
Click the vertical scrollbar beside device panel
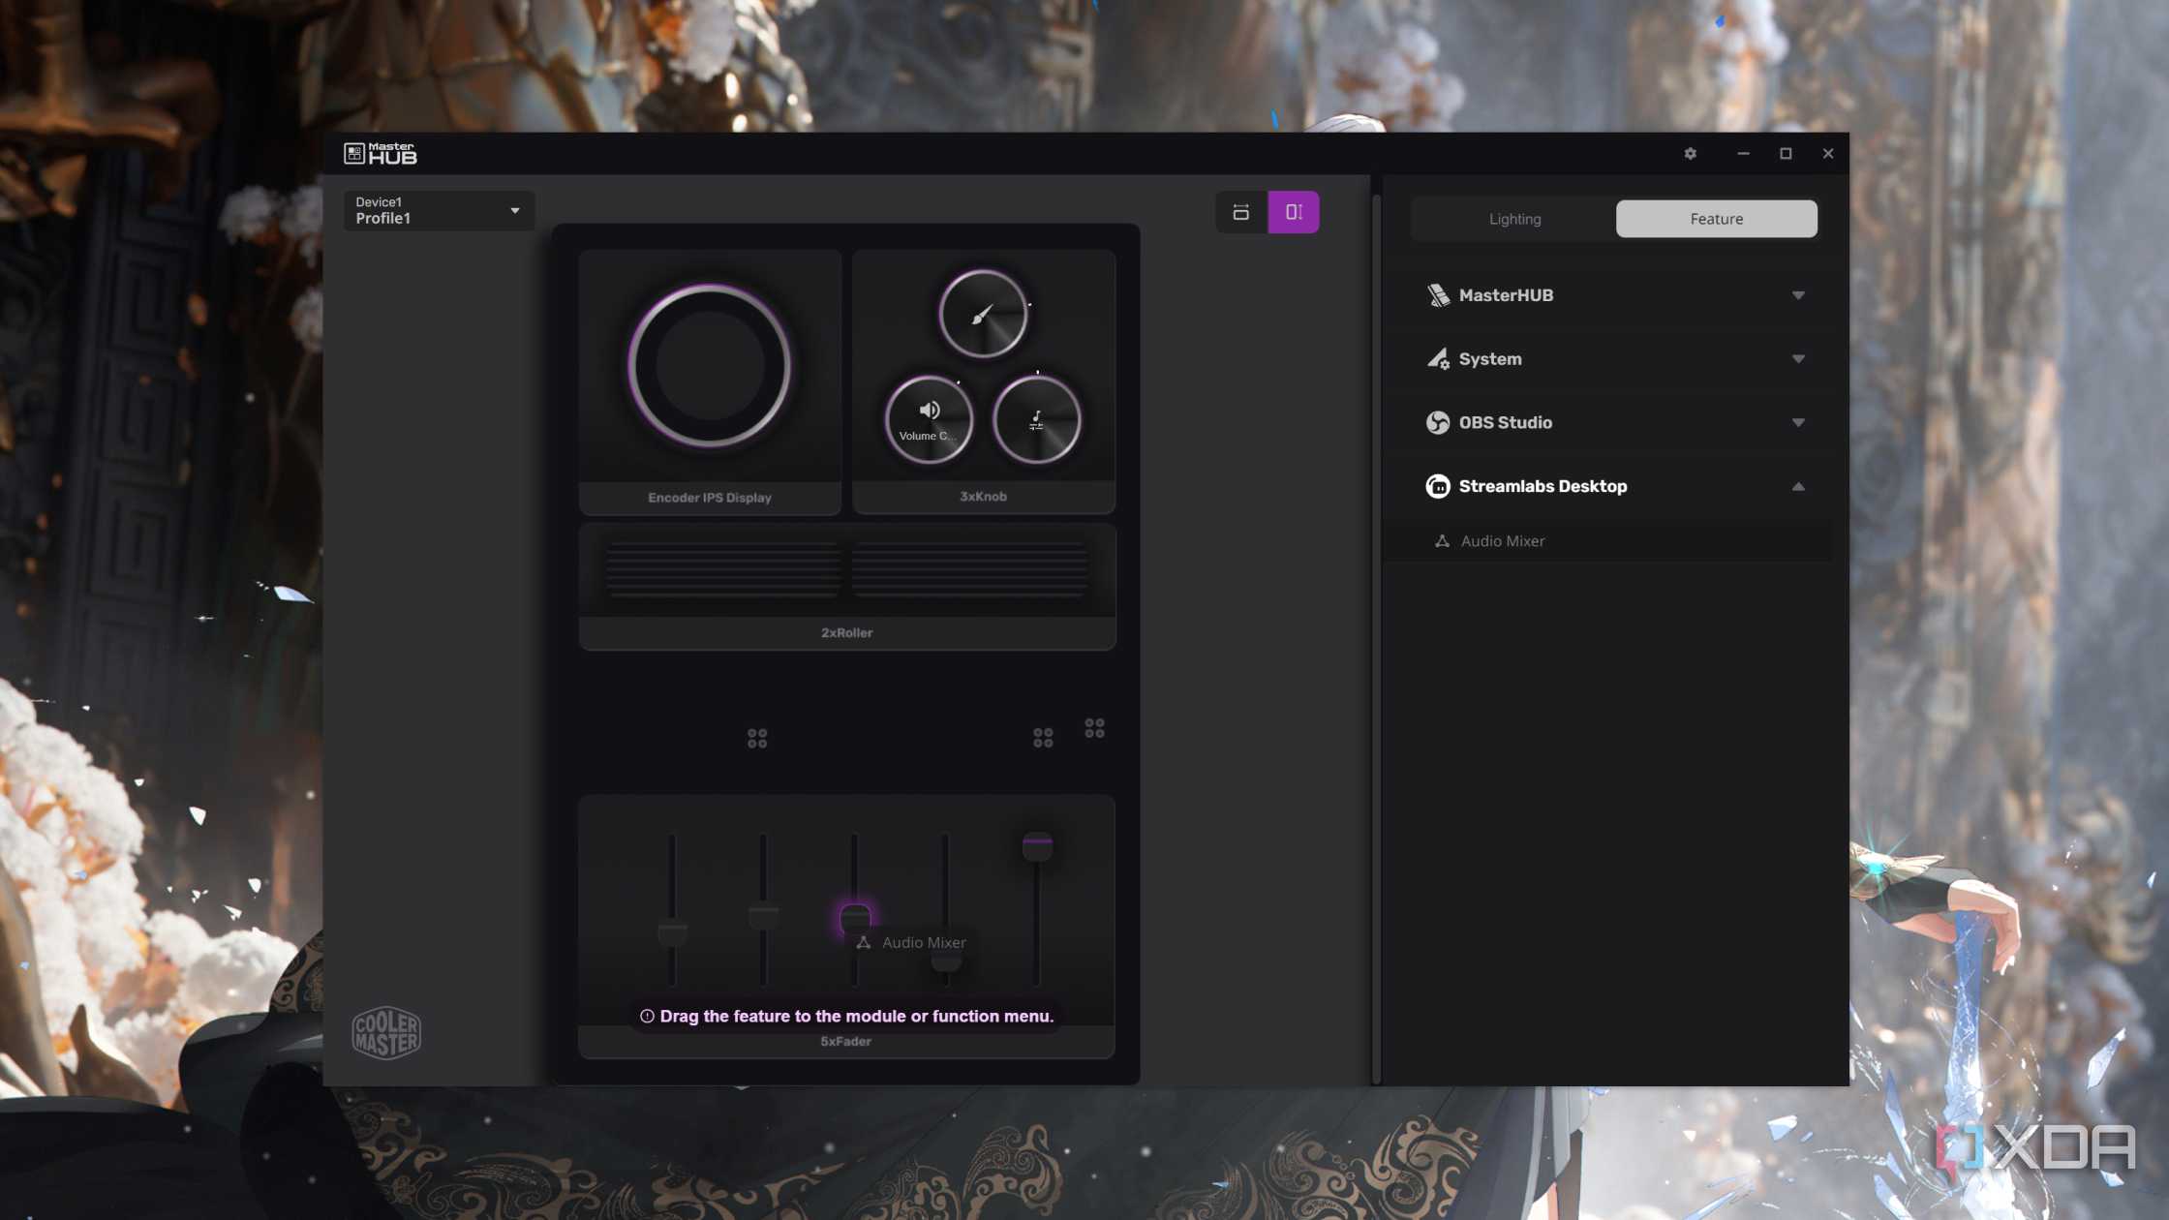click(x=1376, y=639)
